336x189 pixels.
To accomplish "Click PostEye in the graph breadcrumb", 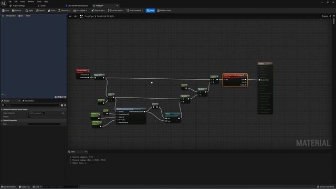I will [89, 16].
